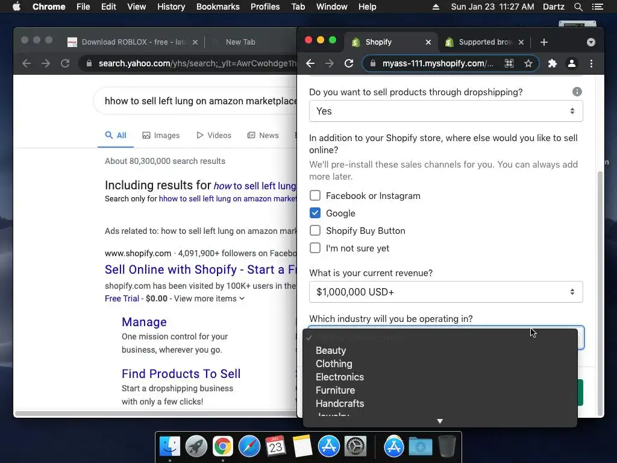This screenshot has width=617, height=463.
Task: Click the how to sell left lung suggestion
Action: click(255, 186)
